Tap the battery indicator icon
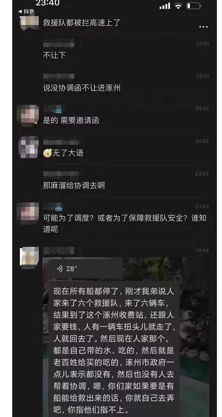 point(193,6)
